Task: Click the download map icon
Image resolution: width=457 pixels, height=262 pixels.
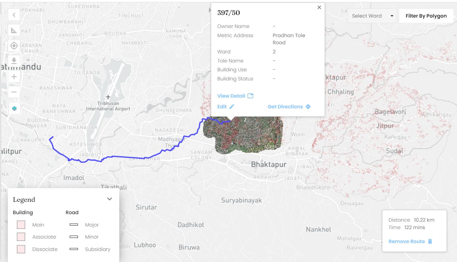Action: click(x=14, y=61)
